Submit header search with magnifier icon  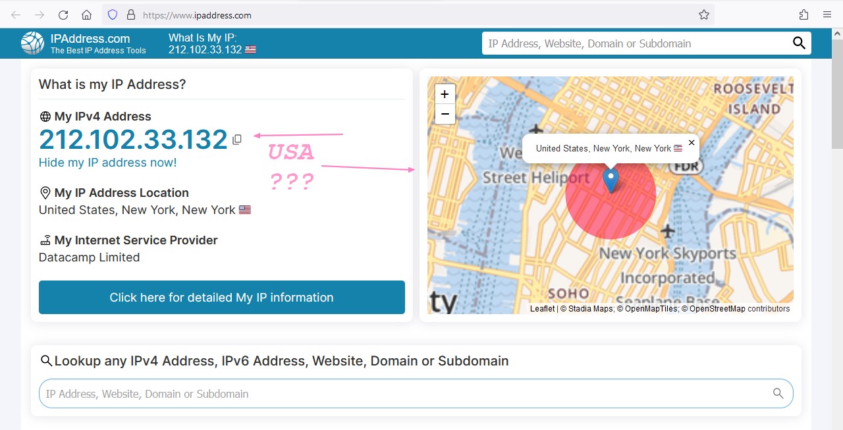point(799,43)
